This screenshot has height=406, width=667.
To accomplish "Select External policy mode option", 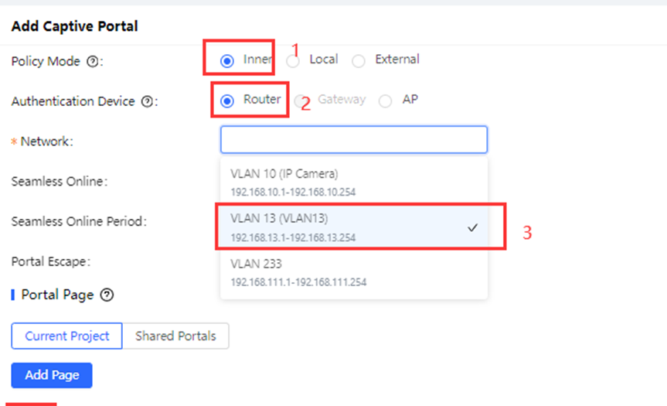I will tap(359, 60).
